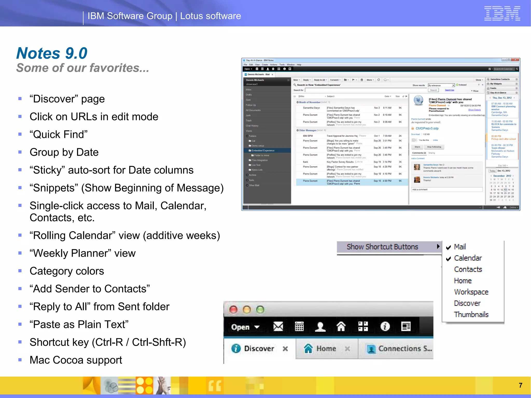Click the Calendar icon in the enlarged shortcut bar
The height and width of the screenshot is (398, 531).
coord(299,326)
